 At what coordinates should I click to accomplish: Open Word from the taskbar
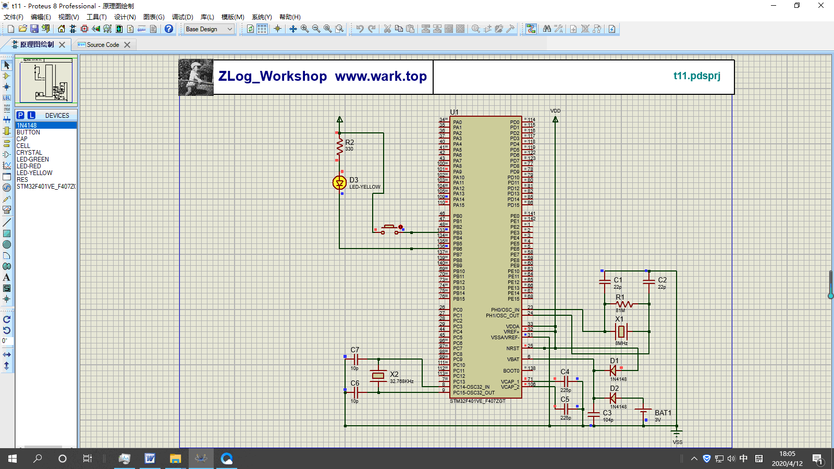pyautogui.click(x=150, y=459)
